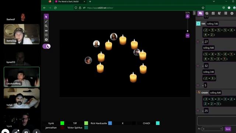Open the speaking As dropdown
The height and width of the screenshot is (133, 236).
pos(212,129)
